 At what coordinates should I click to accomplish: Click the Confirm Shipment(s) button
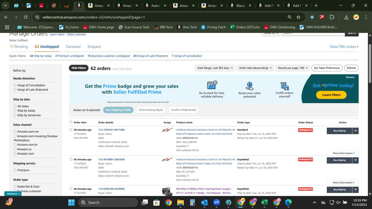[184, 110]
